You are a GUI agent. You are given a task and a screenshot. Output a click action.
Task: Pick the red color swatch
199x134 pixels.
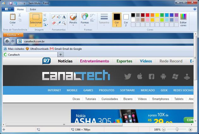pos(148,15)
